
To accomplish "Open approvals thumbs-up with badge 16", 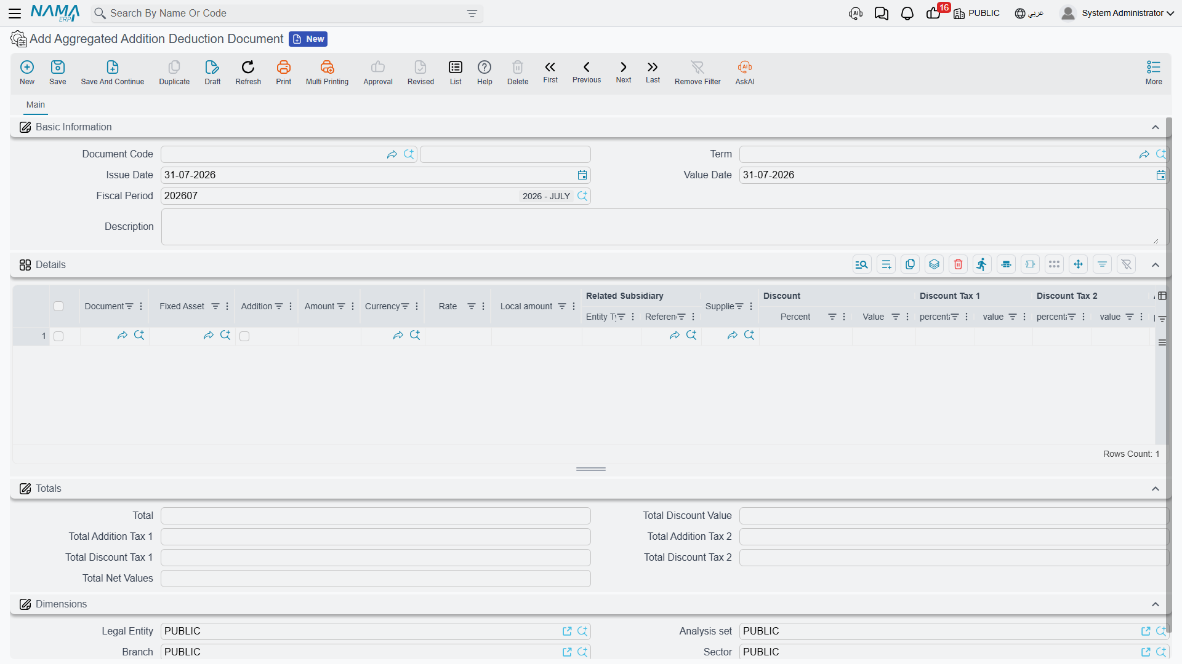I will (x=934, y=13).
